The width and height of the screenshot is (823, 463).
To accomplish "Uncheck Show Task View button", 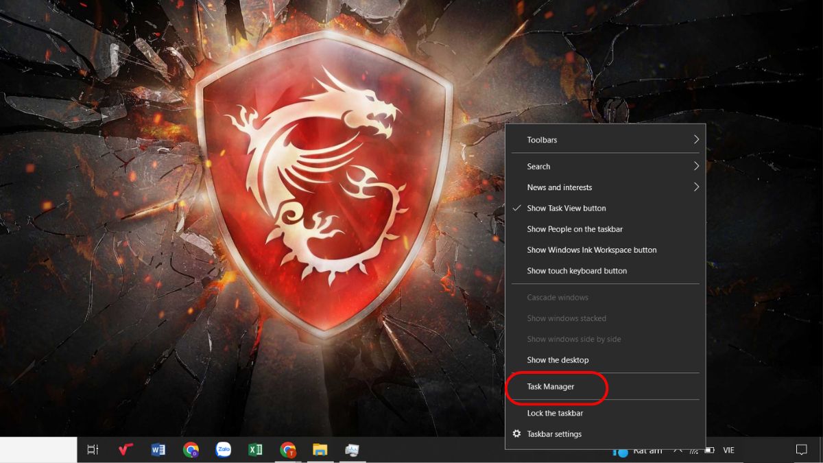I will [606, 208].
